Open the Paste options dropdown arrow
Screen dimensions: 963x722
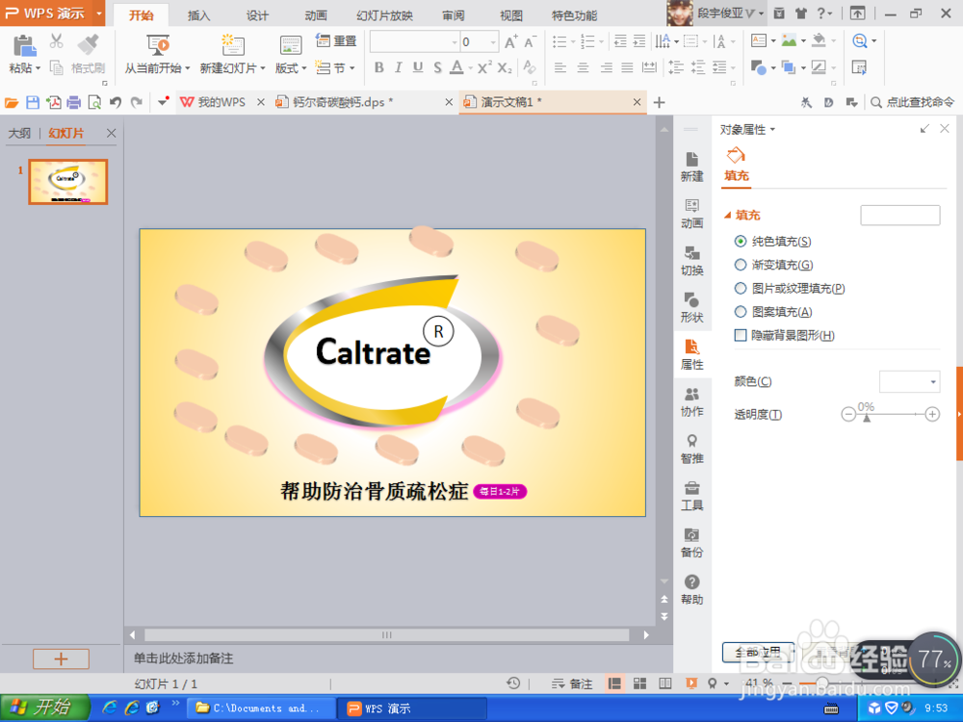click(39, 68)
